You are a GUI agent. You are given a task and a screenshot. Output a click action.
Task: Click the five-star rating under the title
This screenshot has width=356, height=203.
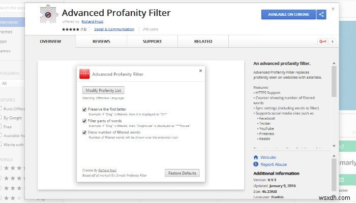pos(69,29)
